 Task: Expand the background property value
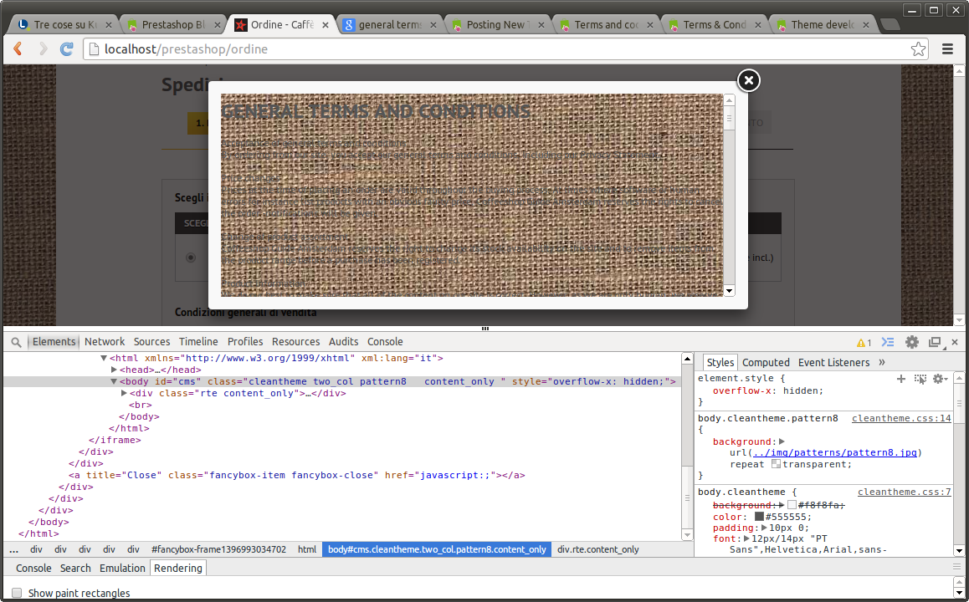(782, 441)
